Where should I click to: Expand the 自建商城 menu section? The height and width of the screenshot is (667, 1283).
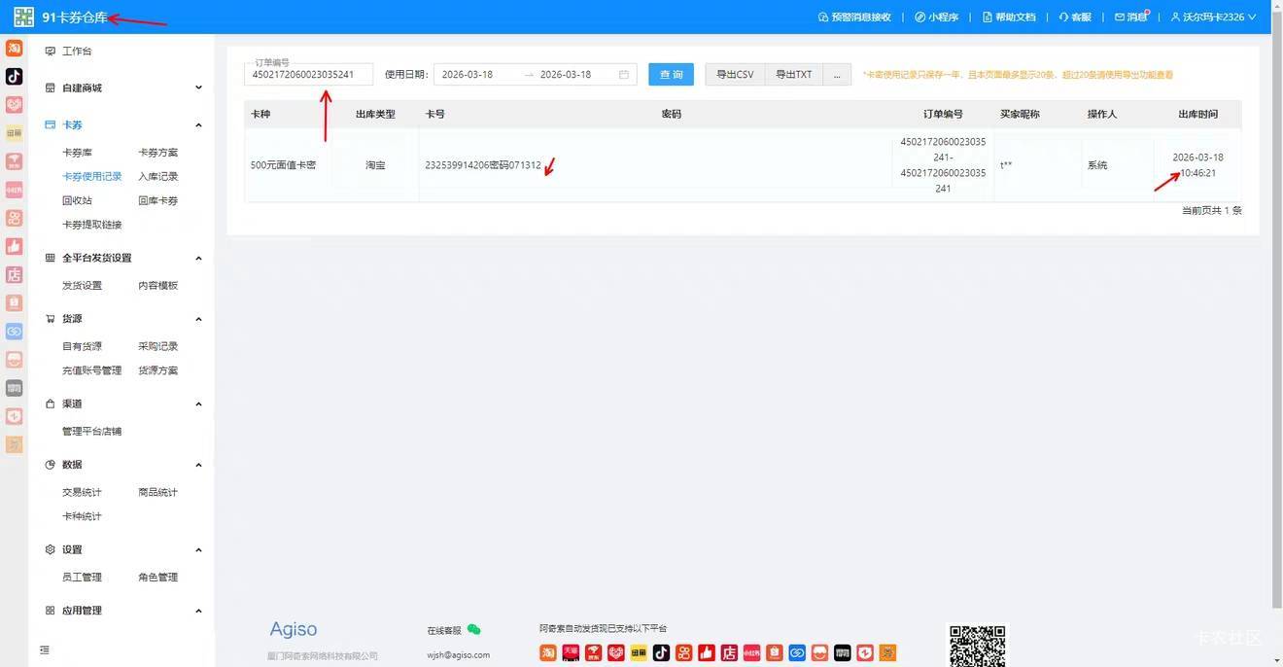[x=198, y=88]
